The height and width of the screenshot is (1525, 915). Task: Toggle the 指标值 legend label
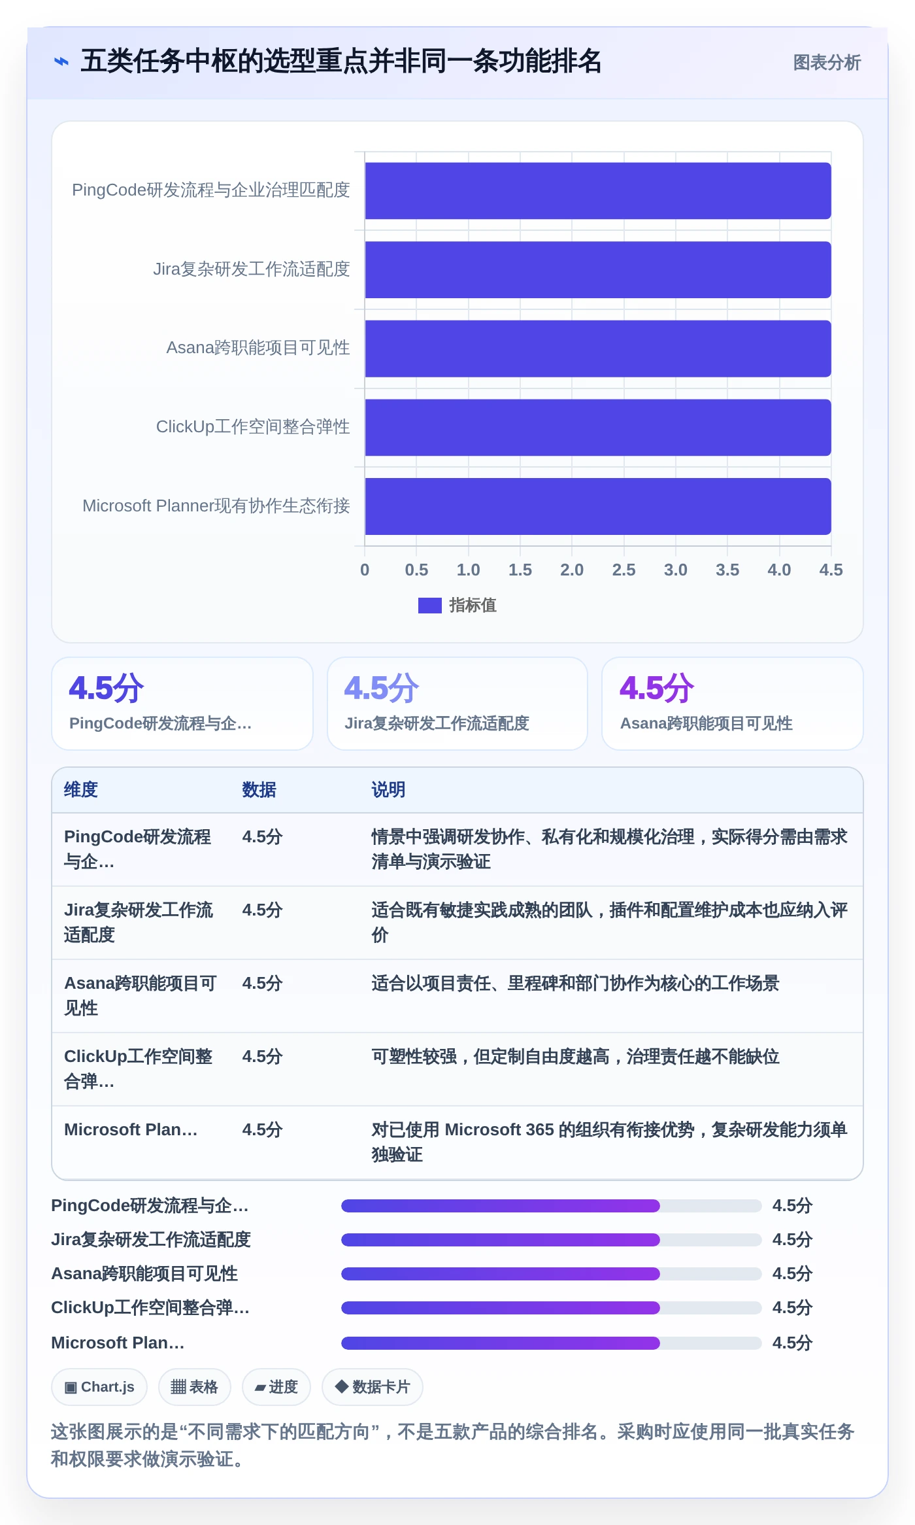(x=473, y=606)
